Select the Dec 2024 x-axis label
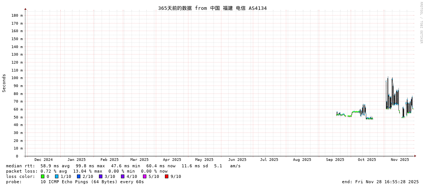 (x=44, y=160)
